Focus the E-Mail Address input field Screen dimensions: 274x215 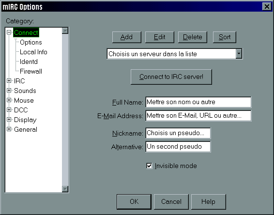click(x=198, y=116)
